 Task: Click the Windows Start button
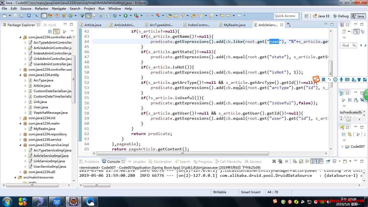tap(7, 201)
